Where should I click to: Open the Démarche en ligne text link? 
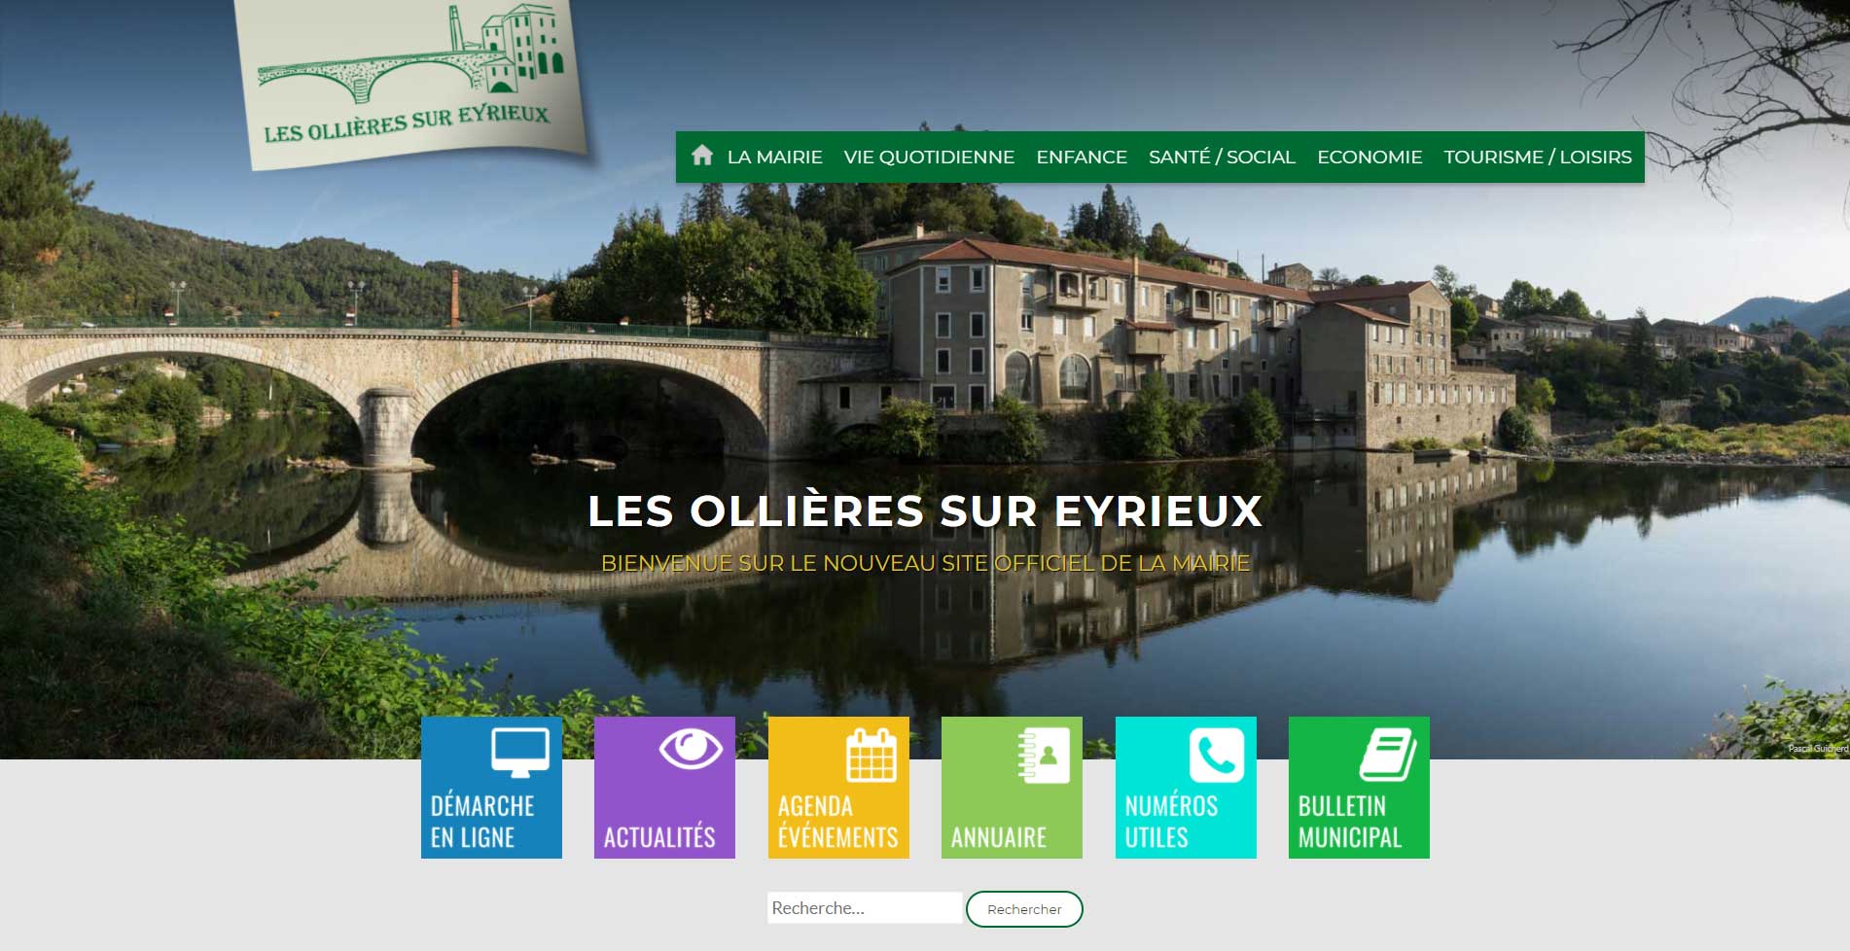click(x=481, y=822)
